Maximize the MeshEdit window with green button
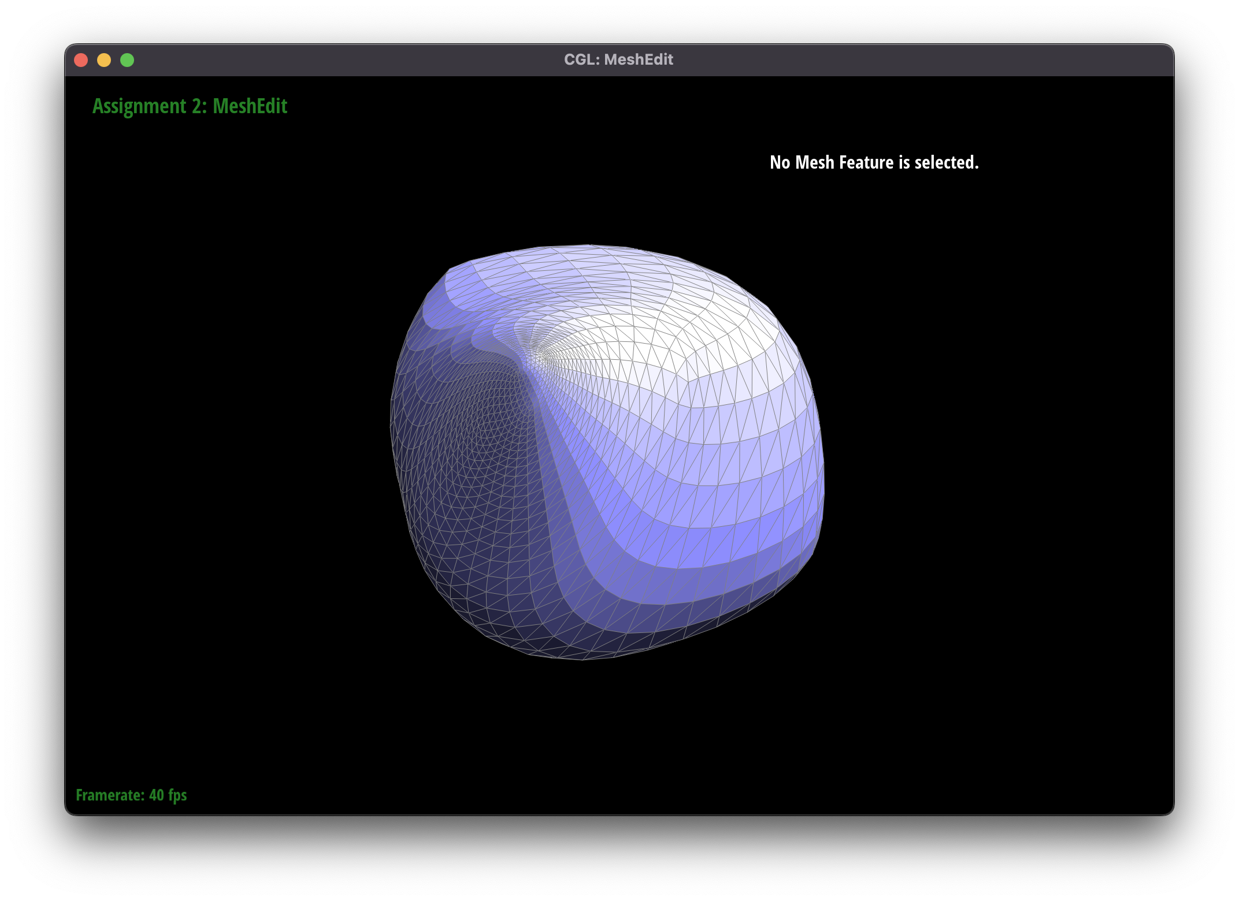 coord(127,60)
